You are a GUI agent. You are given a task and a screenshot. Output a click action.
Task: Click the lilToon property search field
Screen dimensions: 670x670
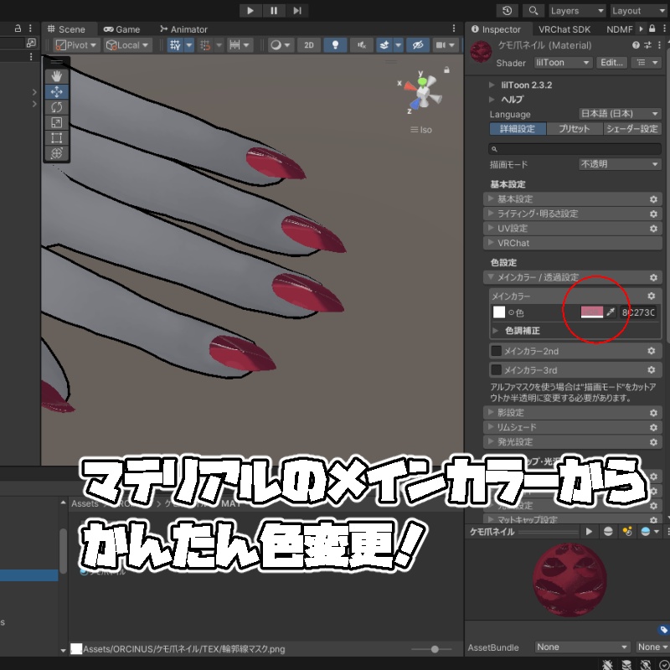[x=575, y=149]
